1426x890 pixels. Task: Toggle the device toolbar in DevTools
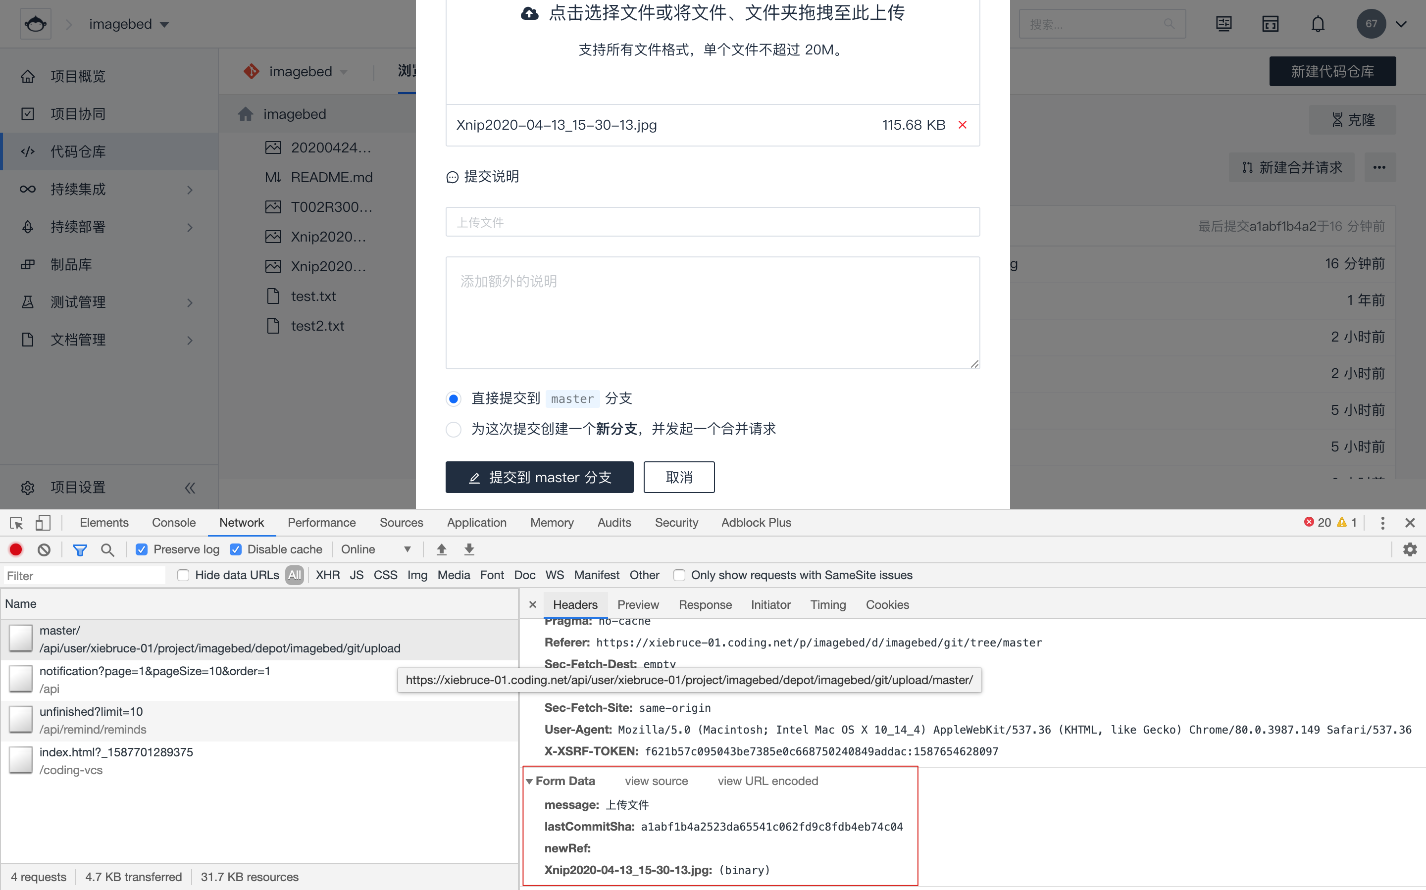(x=43, y=523)
